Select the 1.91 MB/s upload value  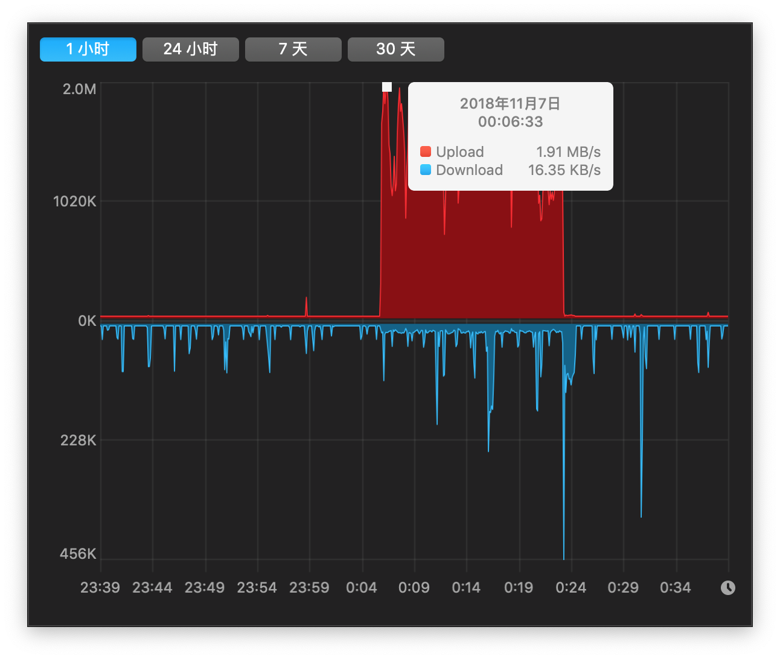568,152
